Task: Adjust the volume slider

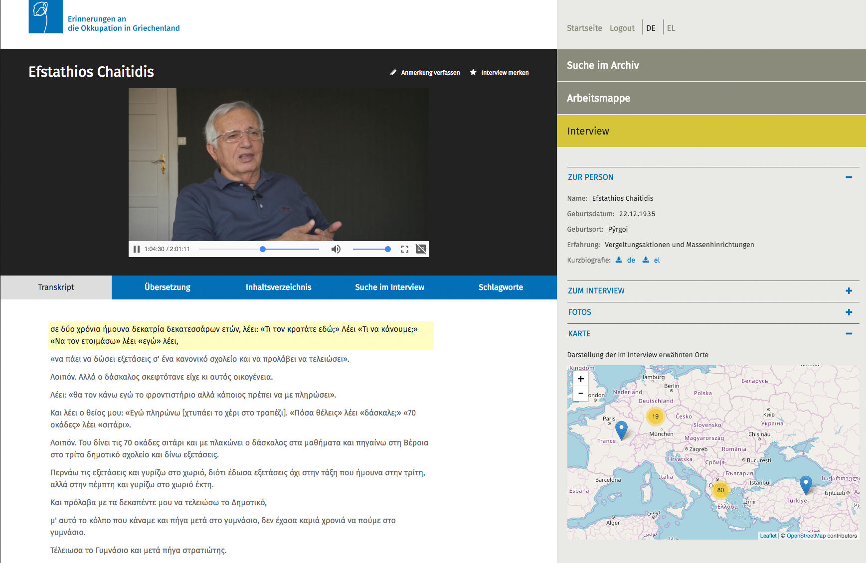Action: tap(371, 249)
